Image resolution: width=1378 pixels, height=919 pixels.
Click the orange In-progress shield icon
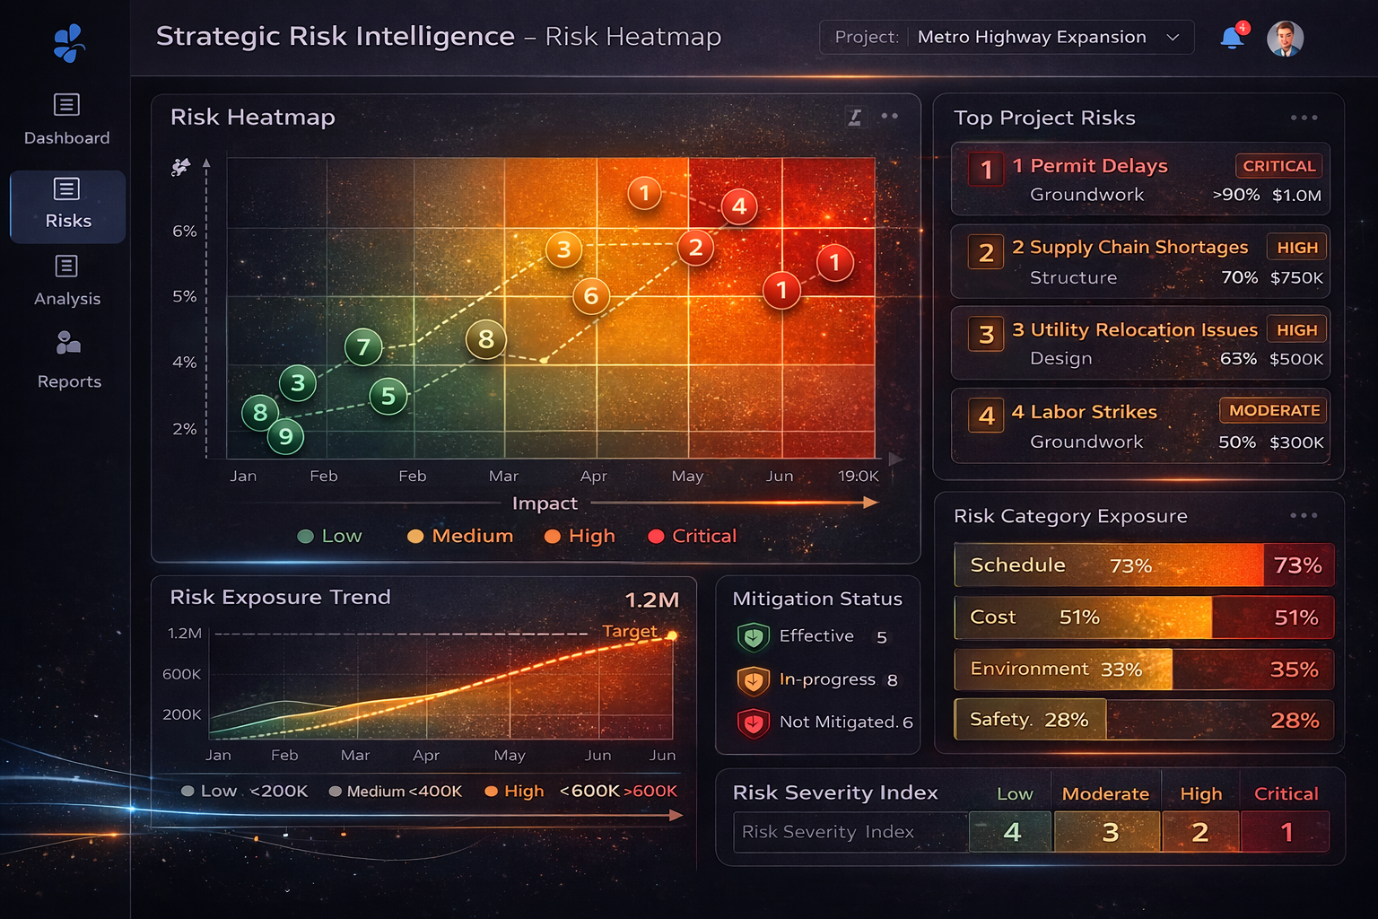(x=754, y=680)
